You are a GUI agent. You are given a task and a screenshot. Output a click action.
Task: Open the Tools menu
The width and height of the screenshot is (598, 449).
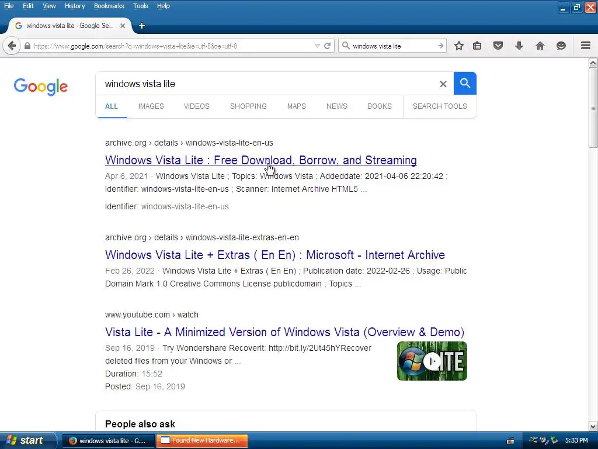coord(141,6)
